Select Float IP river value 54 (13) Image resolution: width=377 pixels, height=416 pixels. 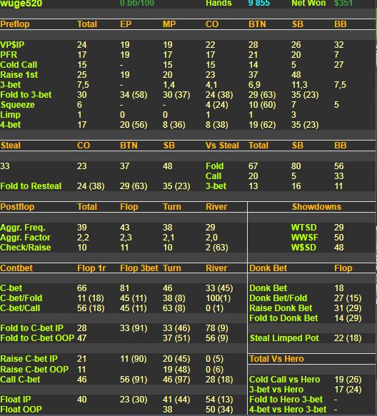coord(219,400)
